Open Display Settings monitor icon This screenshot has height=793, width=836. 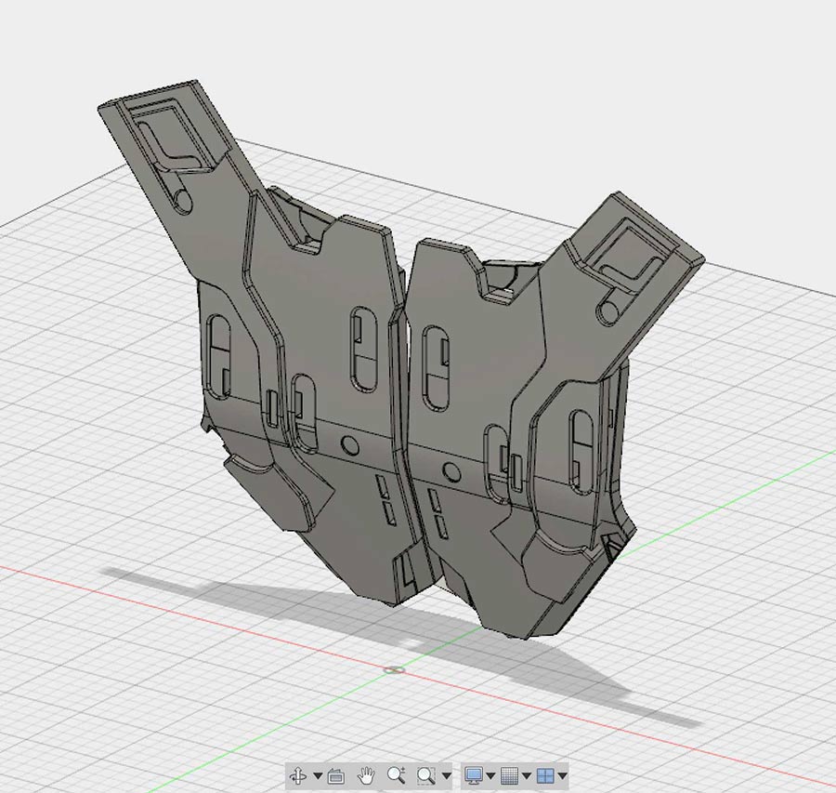(x=474, y=774)
